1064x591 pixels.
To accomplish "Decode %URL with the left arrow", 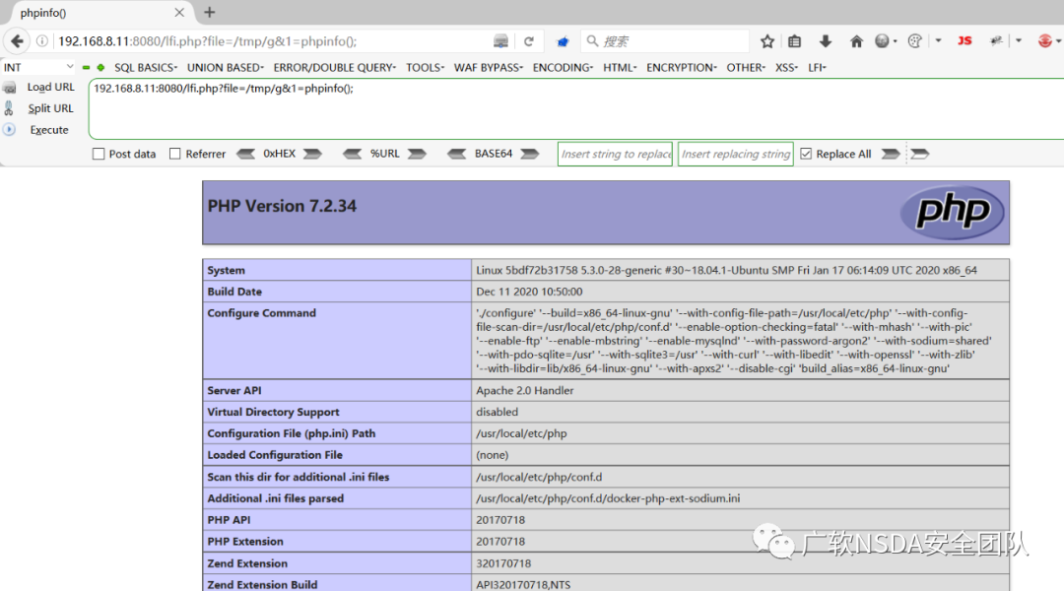I will (x=352, y=154).
